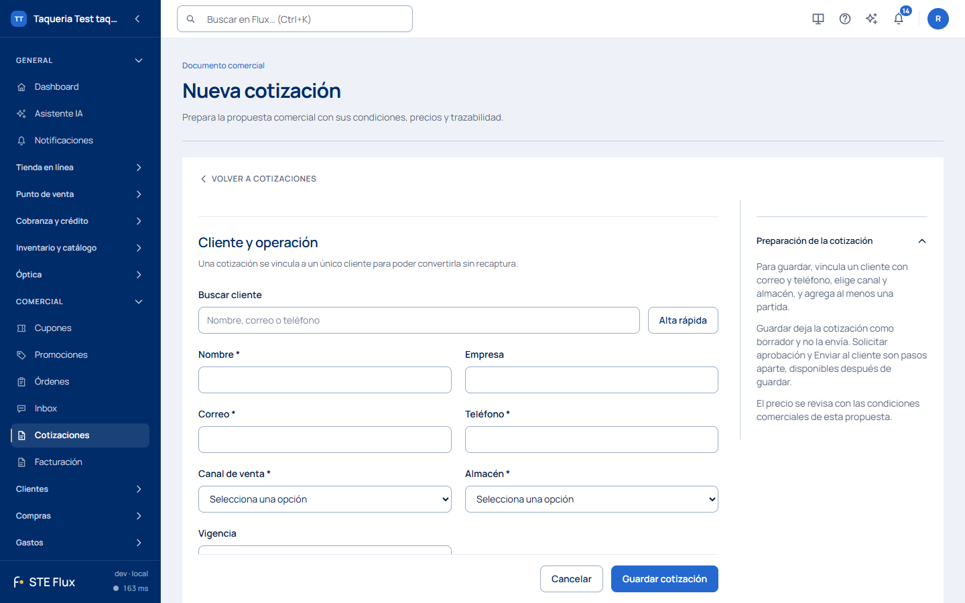
Task: Click the Cliente y operación section title
Action: 258,243
